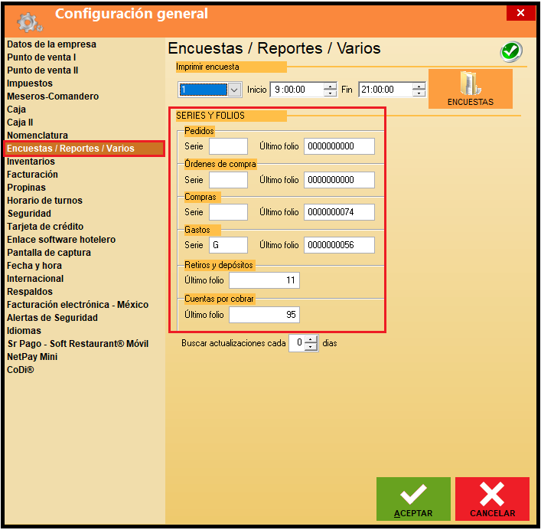541x530 pixels.
Task: Open the CoDi® configuration section
Action: [21, 370]
